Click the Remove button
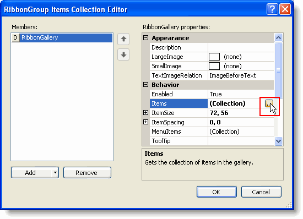Screen dimensions: 303x219 (x=87, y=172)
